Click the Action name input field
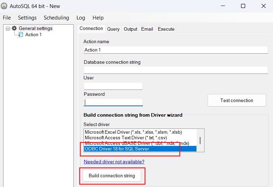273x187 pixels. [x=176, y=50]
